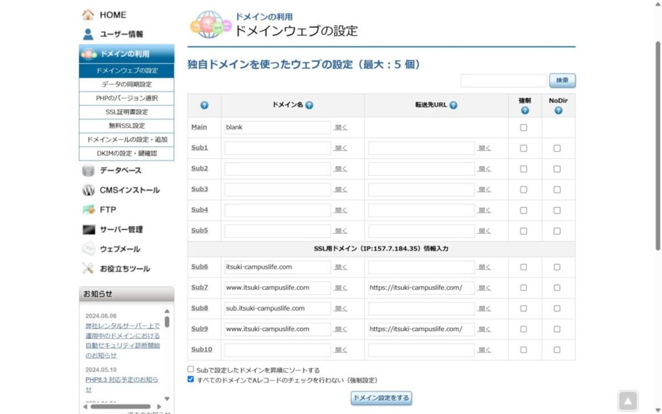Image resolution: width=662 pixels, height=414 pixels.
Task: Click the news panel right arrow
Action: (159, 407)
